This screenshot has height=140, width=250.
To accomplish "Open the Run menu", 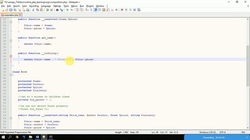I will [82, 6].
